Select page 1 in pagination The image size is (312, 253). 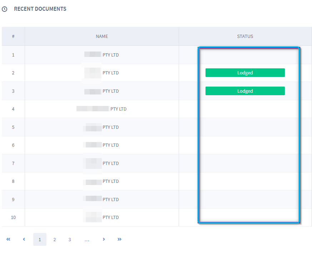(x=40, y=239)
